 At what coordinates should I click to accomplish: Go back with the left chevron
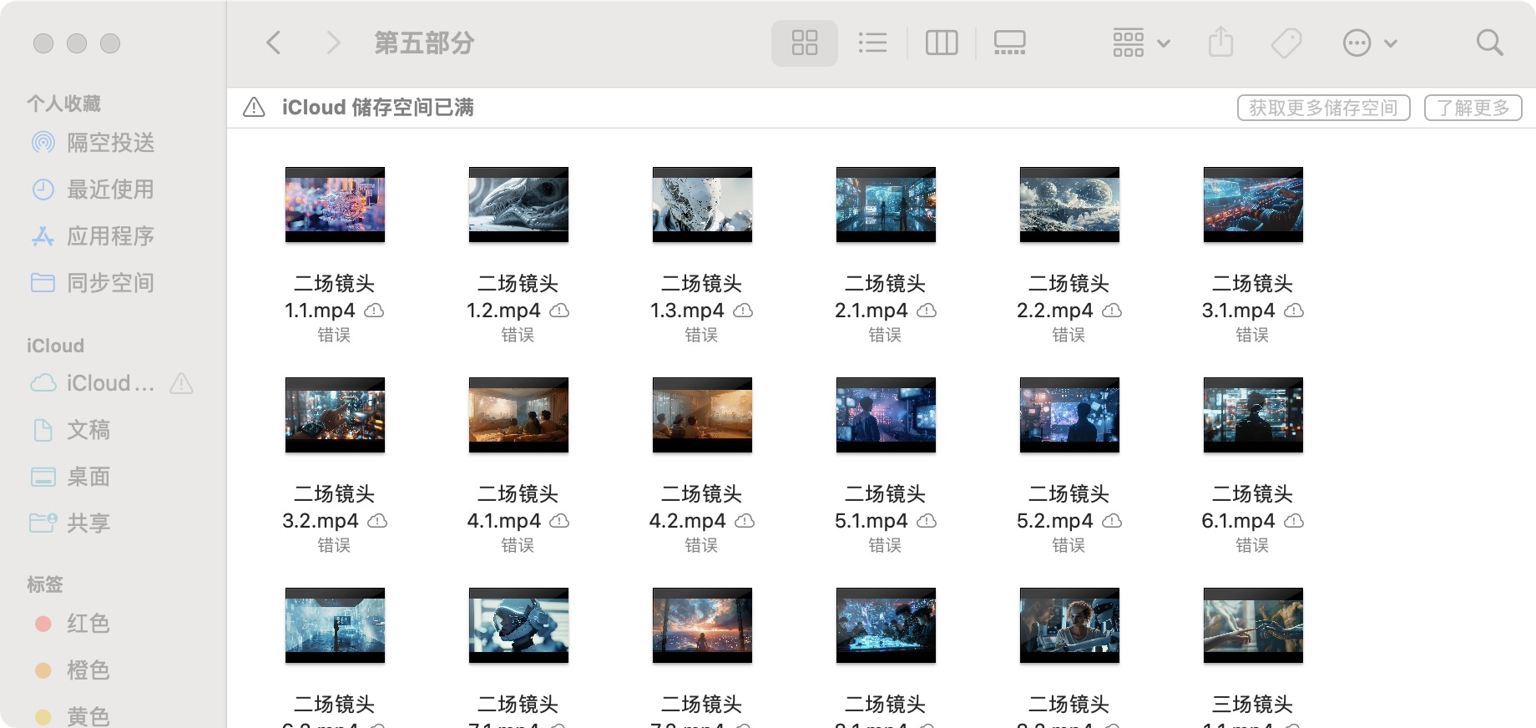(x=273, y=43)
